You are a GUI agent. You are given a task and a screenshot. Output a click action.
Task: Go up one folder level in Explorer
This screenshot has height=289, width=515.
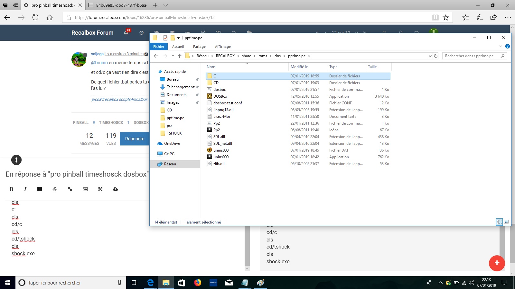pos(180,56)
